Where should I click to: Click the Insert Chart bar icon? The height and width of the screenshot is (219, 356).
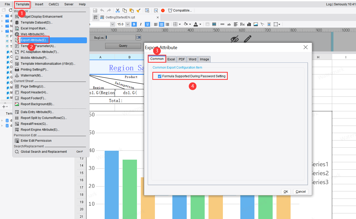pyautogui.click(x=249, y=24)
